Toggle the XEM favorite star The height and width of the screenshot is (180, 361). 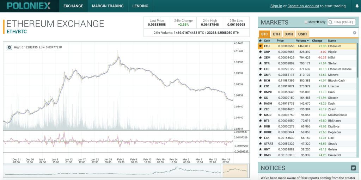pos(261,57)
